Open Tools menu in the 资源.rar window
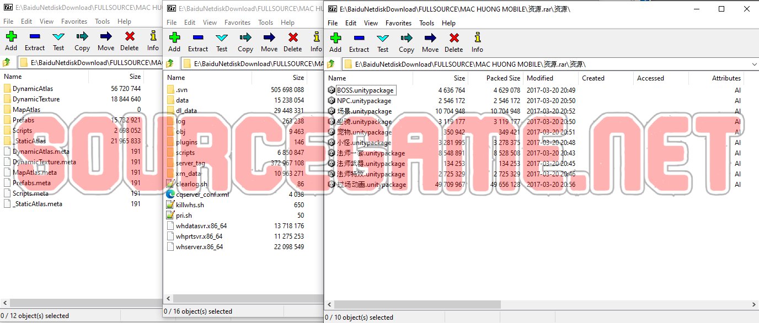759x323 pixels. click(x=426, y=23)
